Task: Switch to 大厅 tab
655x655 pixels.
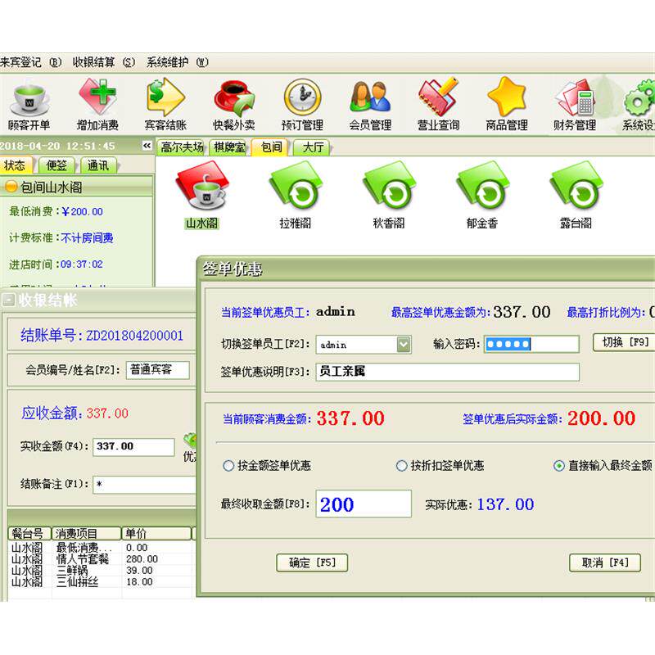Action: [x=313, y=147]
